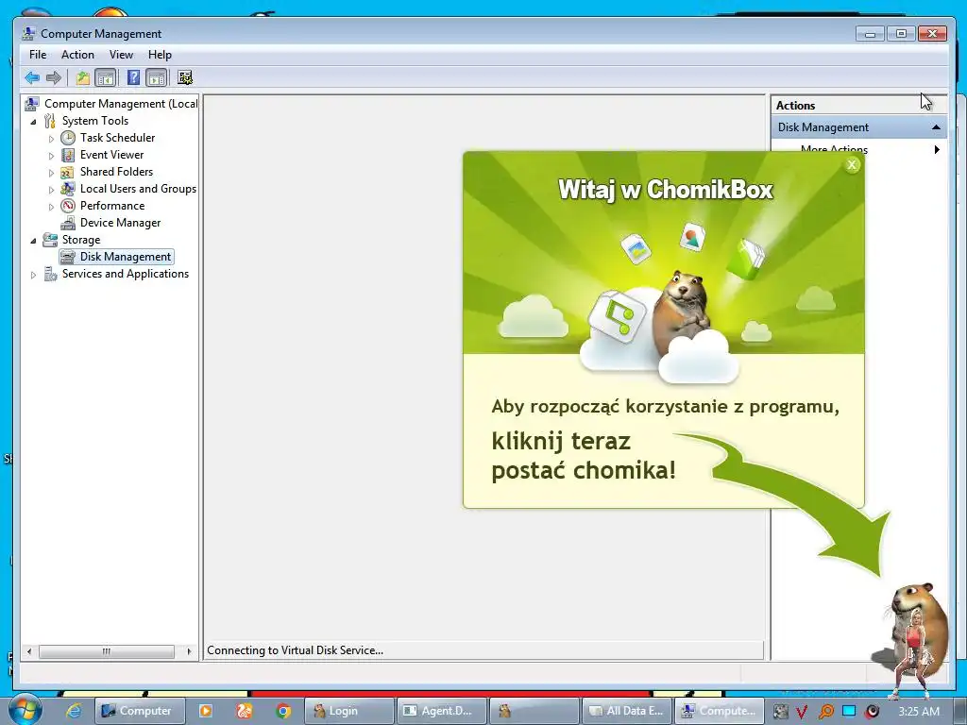Expand the Local Users and Groups node

click(x=51, y=189)
